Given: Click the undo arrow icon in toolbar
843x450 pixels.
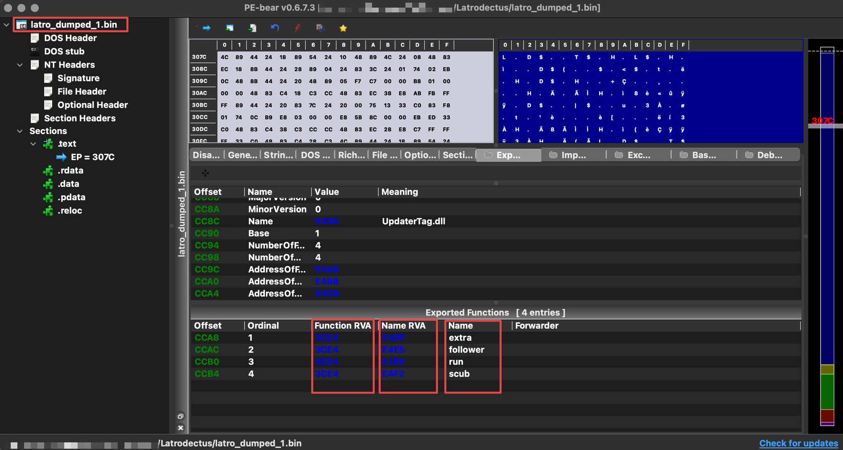Looking at the screenshot, I should pos(274,28).
